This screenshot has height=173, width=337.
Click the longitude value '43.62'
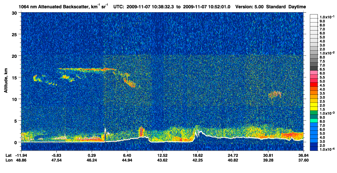click(x=162, y=160)
